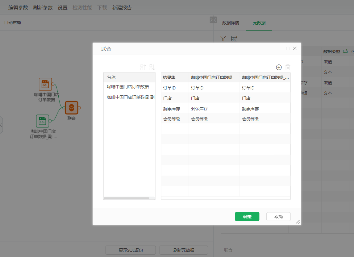Confirm the union with the 确定 button
The width and height of the screenshot is (354, 257).
247,217
